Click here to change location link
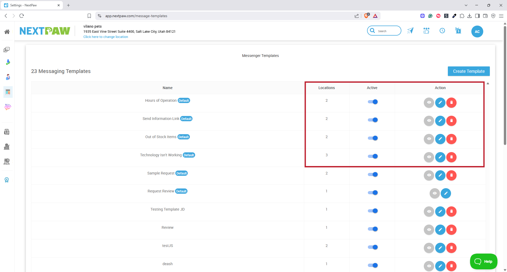This screenshot has width=507, height=272. [x=106, y=37]
